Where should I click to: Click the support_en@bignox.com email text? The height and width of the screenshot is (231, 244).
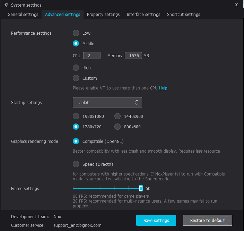pyautogui.click(x=78, y=225)
